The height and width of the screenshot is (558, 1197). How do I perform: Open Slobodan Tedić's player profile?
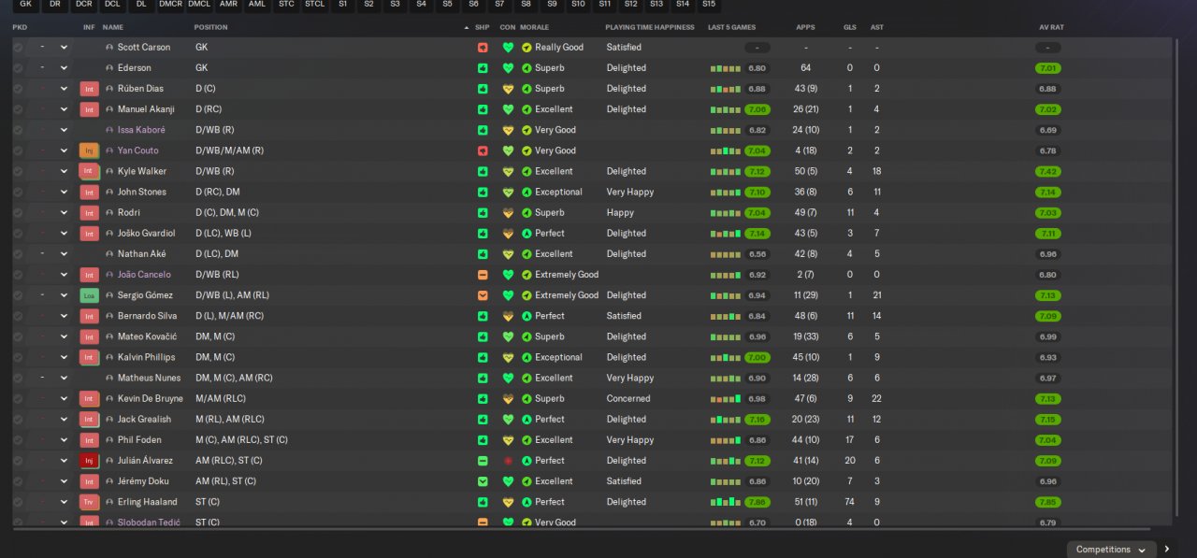point(149,522)
